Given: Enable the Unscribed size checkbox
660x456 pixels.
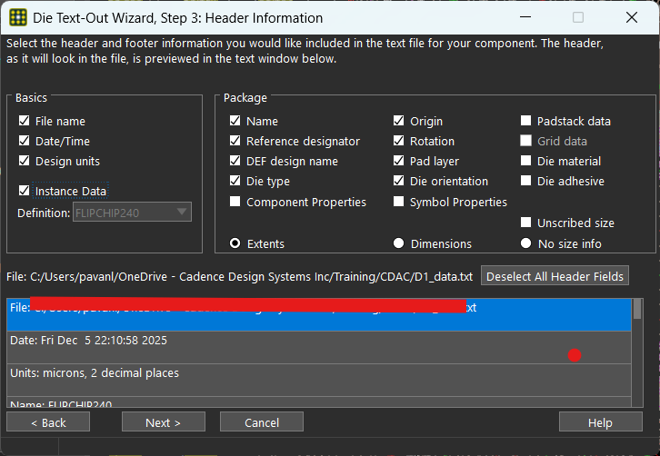Looking at the screenshot, I should (x=526, y=223).
